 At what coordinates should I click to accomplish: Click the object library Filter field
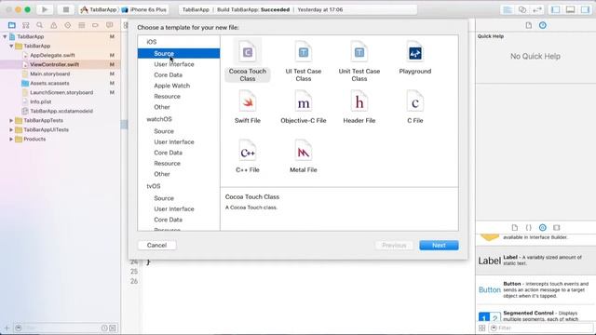[540, 328]
